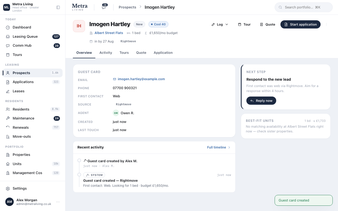The height and width of the screenshot is (211, 338).
Task: Click Start application button
Action: pos(301,25)
